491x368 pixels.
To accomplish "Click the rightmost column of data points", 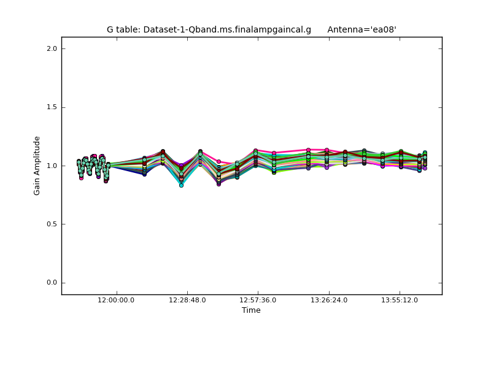I will (x=424, y=159).
